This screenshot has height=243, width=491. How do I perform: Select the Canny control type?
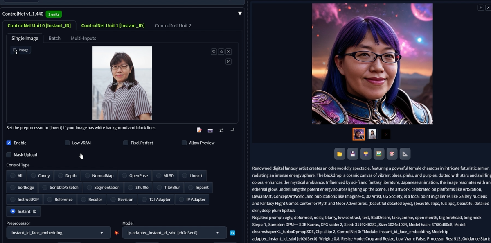pos(40,175)
